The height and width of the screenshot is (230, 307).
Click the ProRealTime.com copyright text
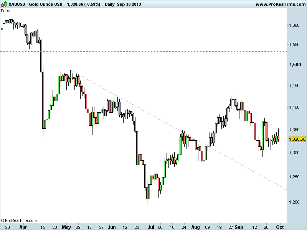click(19, 221)
